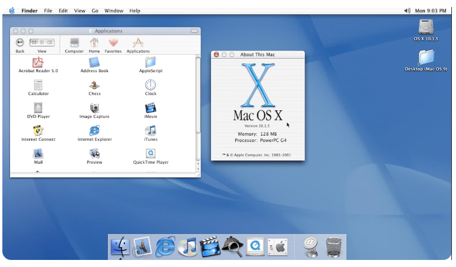Open the Trash in the Dock

pyautogui.click(x=334, y=248)
